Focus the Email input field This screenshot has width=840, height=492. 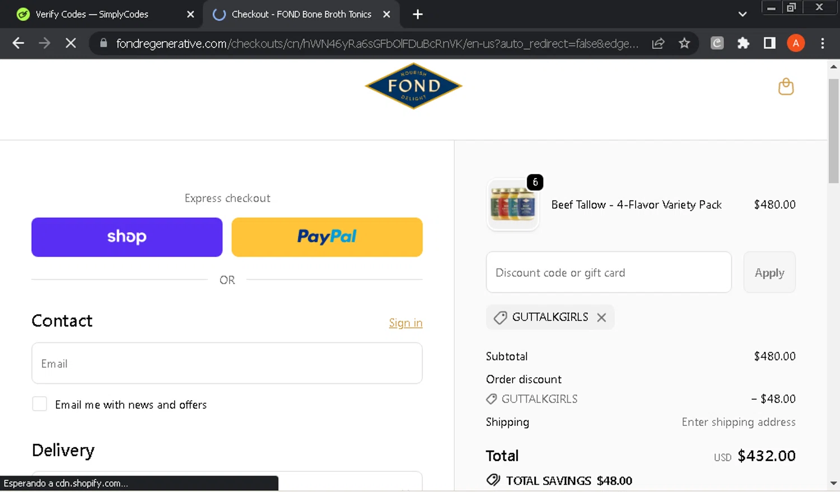(x=227, y=363)
